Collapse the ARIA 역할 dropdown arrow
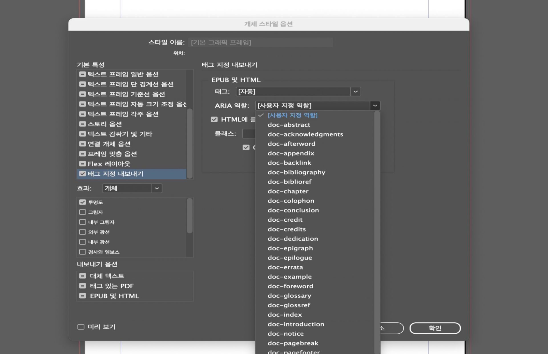Image resolution: width=548 pixels, height=354 pixels. point(375,106)
